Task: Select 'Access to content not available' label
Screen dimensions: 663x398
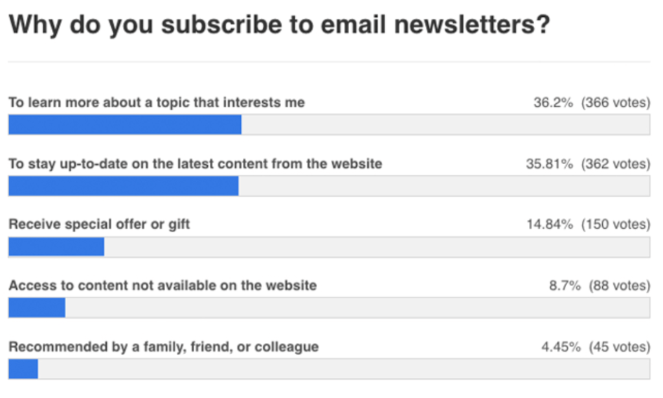Action: pos(163,285)
